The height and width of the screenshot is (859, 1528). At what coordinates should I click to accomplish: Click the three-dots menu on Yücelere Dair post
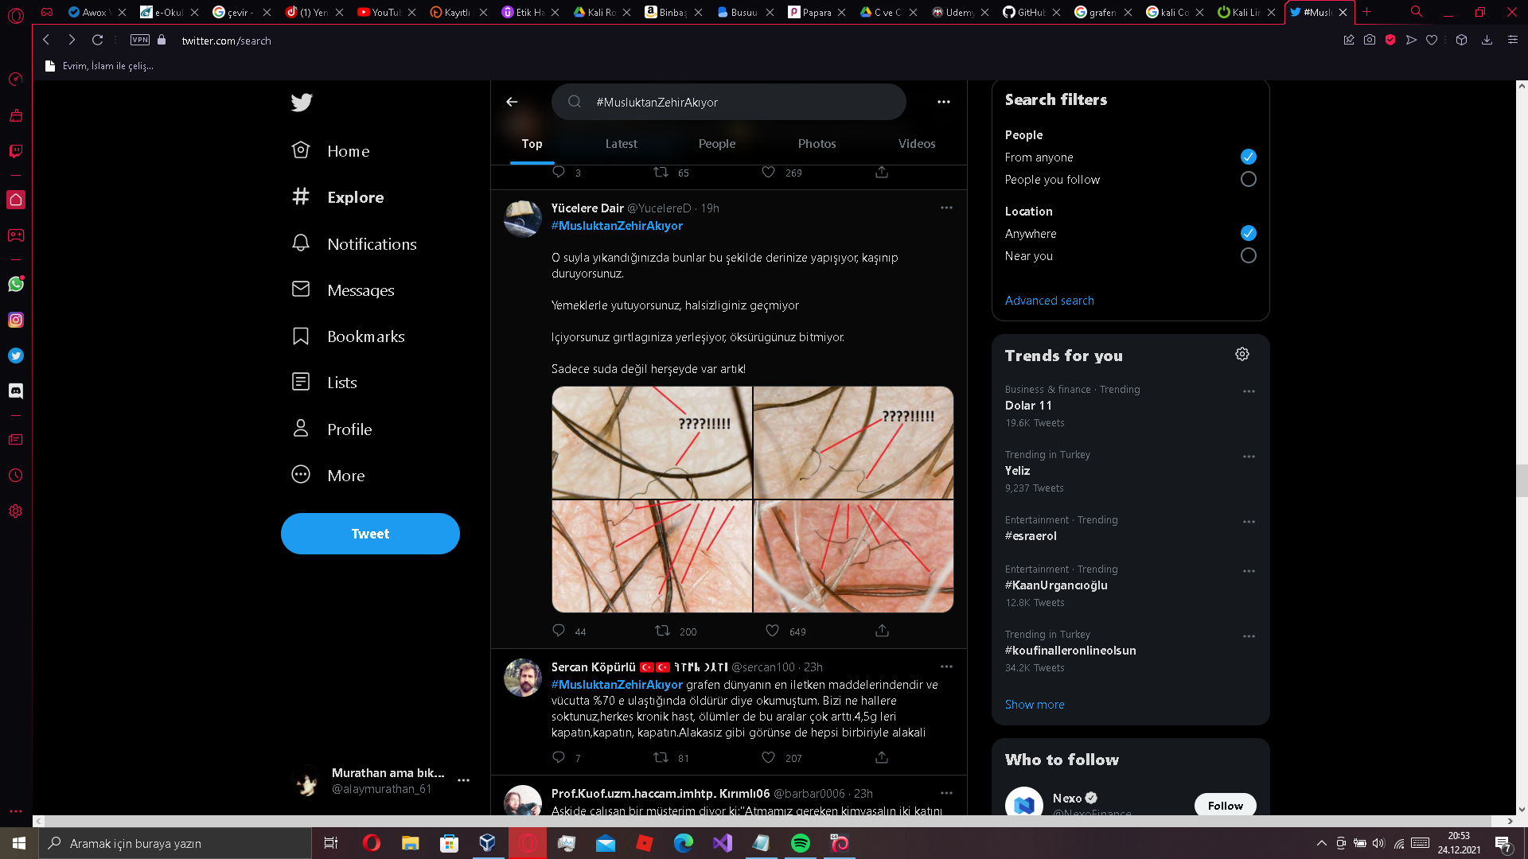[x=946, y=207]
